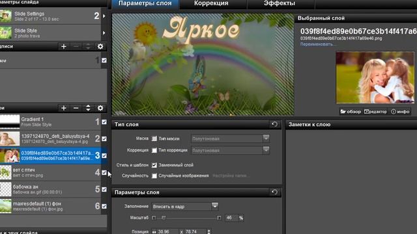This screenshot has width=417, height=234.
Task: Click the Позиция Y field 78.74
Action: click(x=195, y=232)
